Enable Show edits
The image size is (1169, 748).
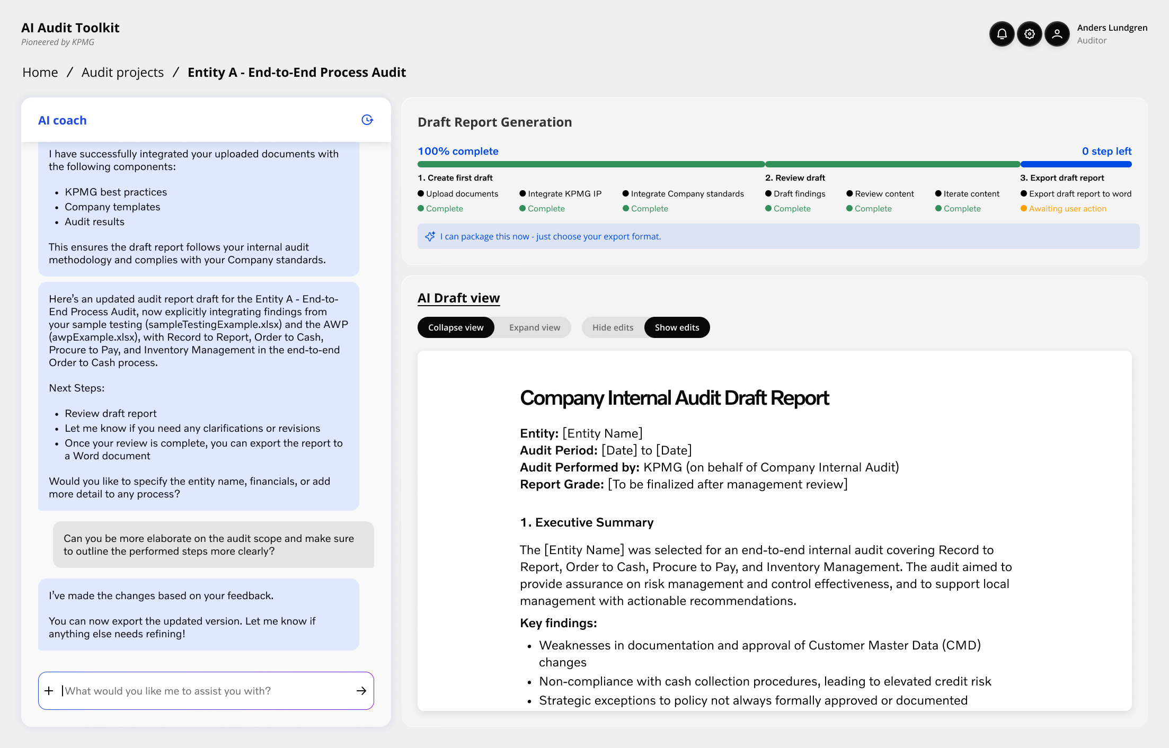tap(677, 327)
